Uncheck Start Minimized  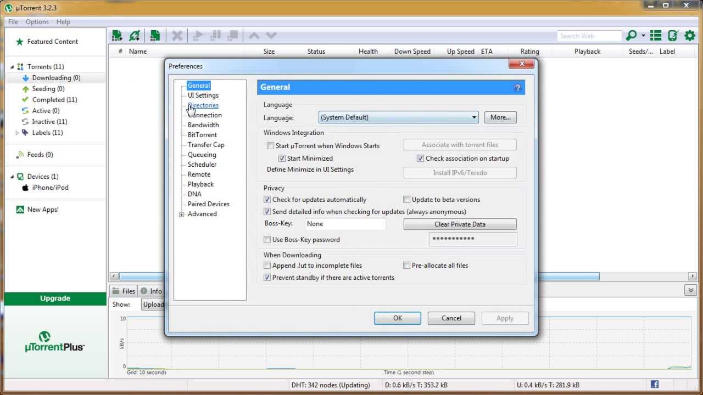pos(282,159)
